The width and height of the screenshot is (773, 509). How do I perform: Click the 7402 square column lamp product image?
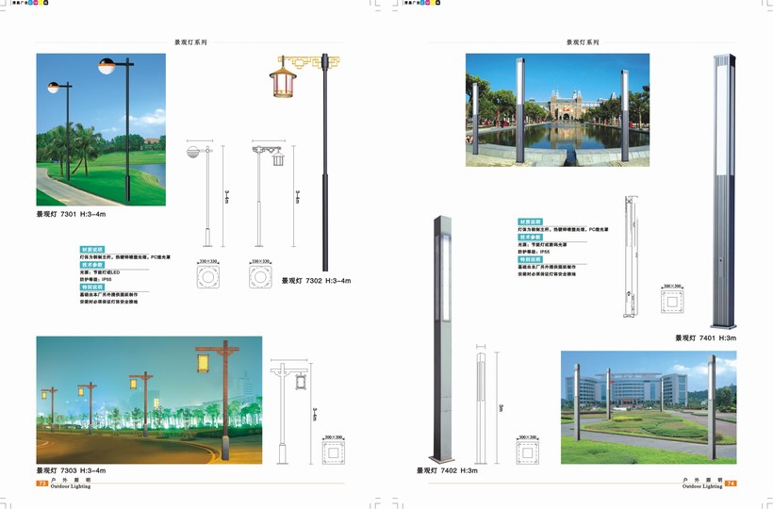pyautogui.click(x=438, y=339)
